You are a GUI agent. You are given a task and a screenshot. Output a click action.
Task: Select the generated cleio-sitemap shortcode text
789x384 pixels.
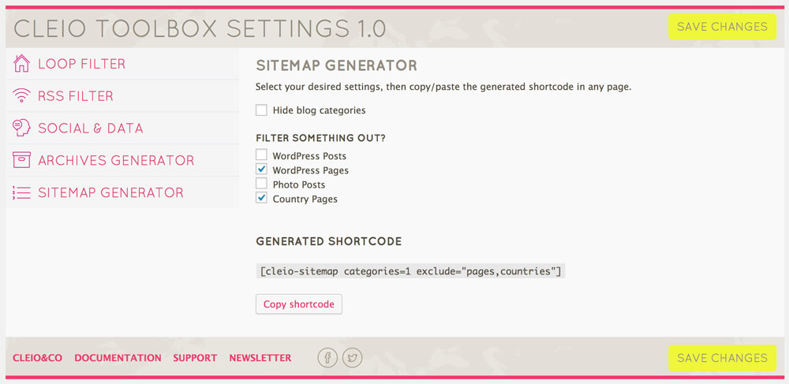410,271
